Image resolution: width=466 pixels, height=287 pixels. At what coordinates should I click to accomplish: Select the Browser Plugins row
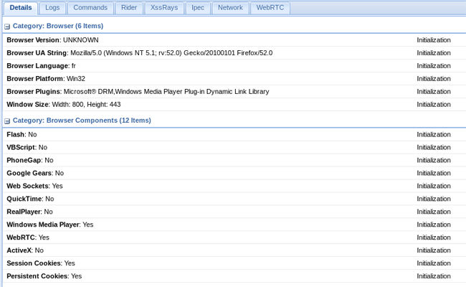(234, 92)
